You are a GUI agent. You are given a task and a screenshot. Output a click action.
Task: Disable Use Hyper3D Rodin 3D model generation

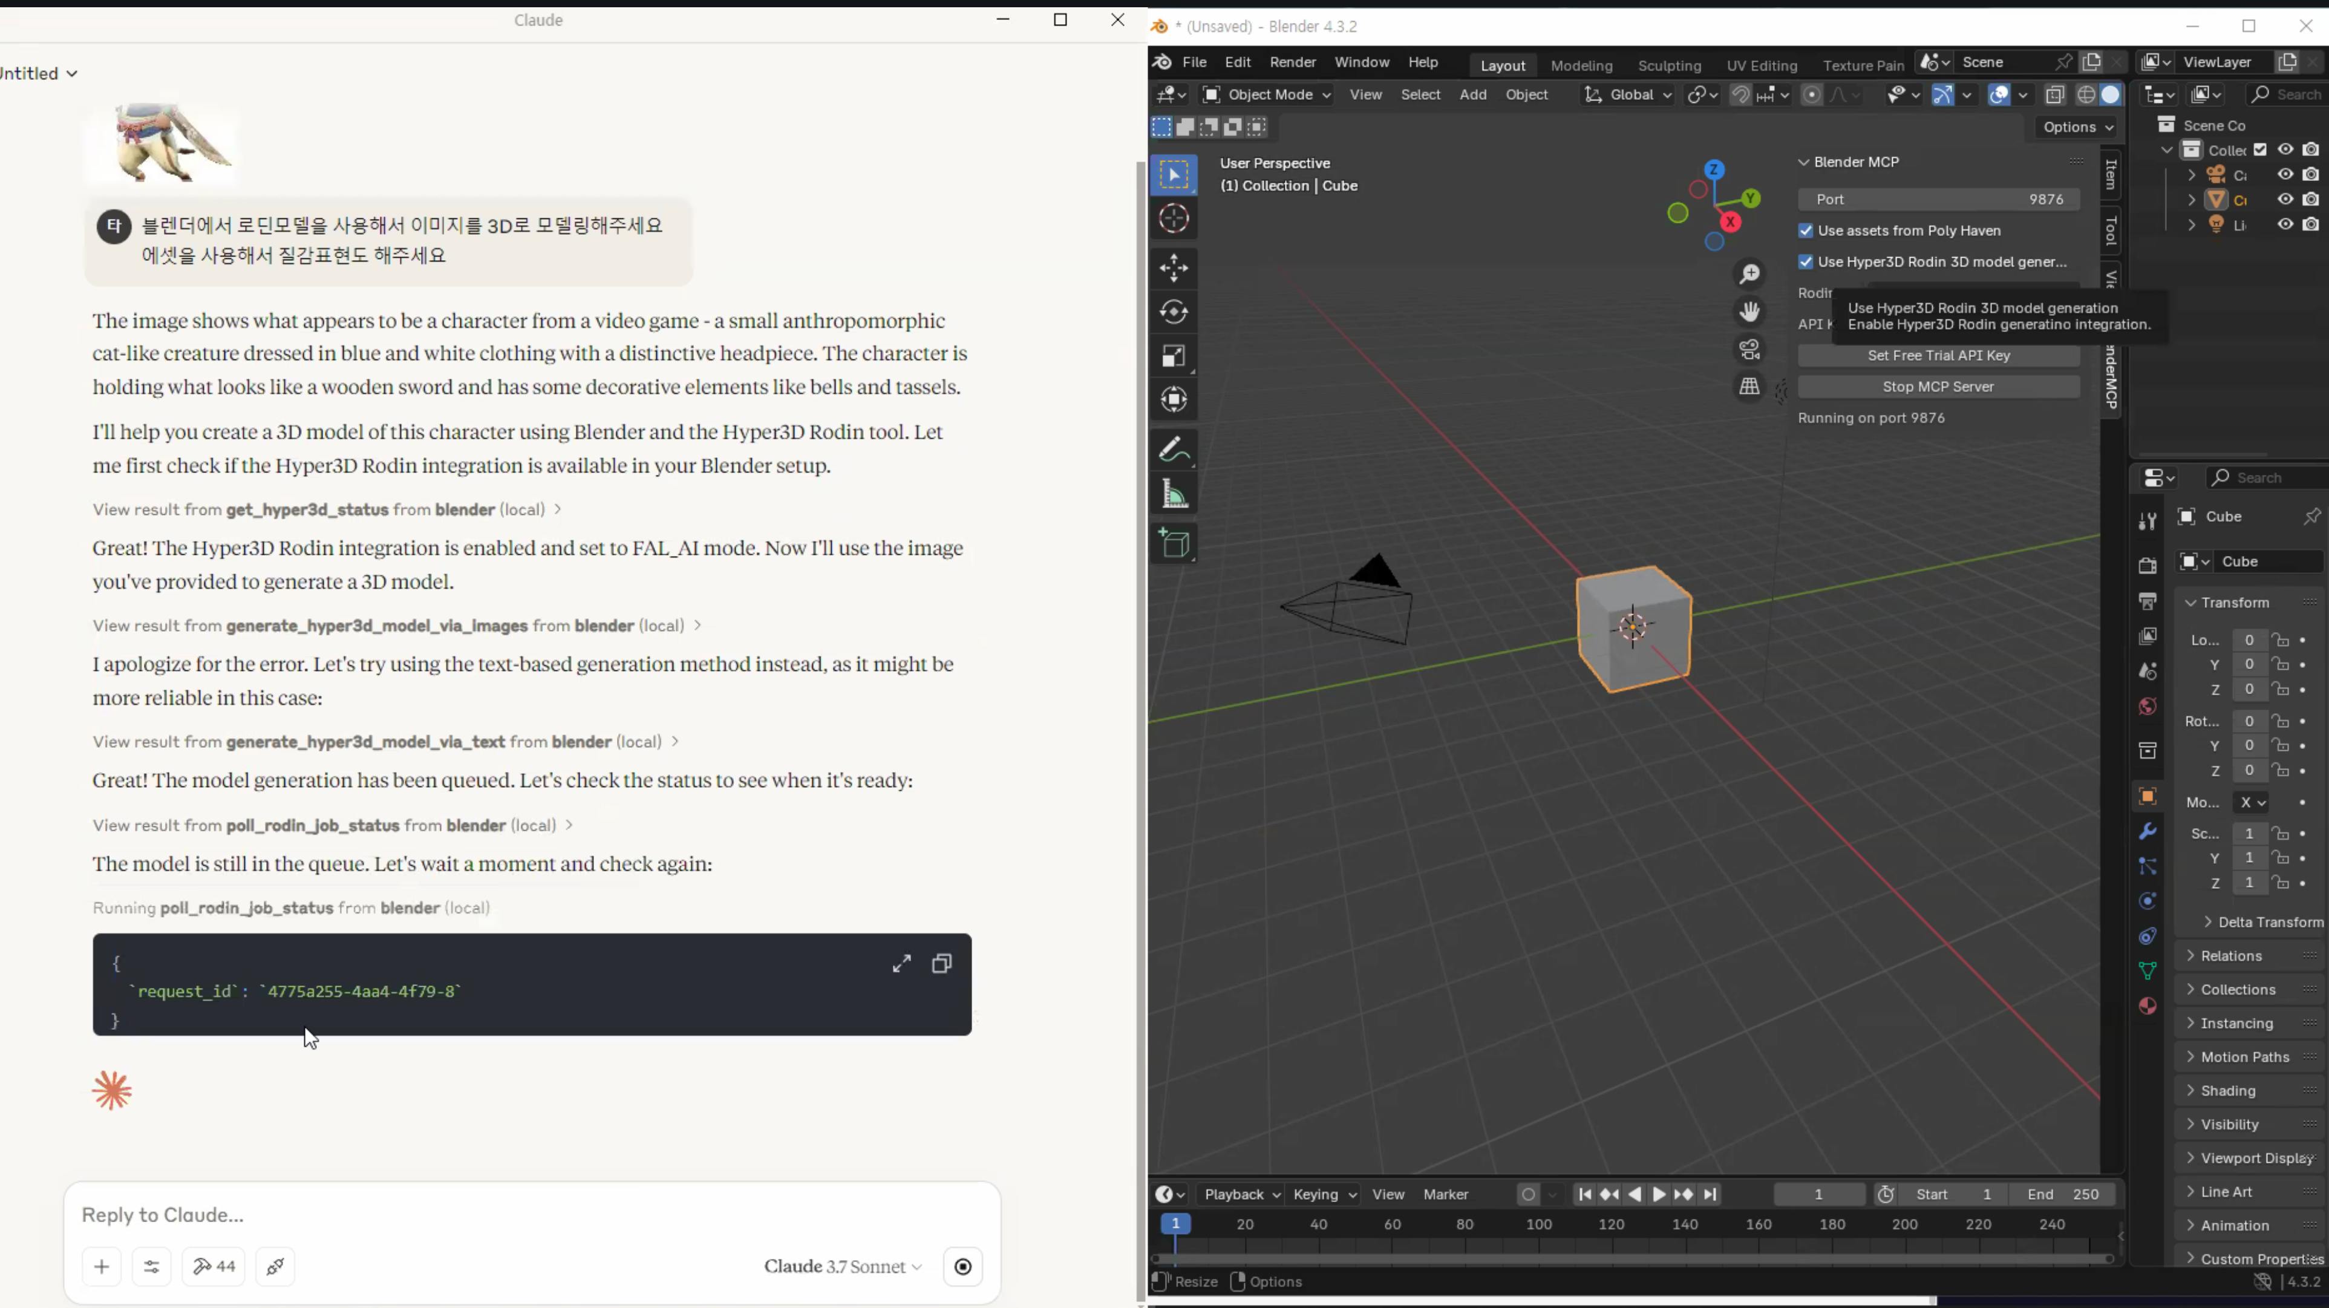point(1806,262)
